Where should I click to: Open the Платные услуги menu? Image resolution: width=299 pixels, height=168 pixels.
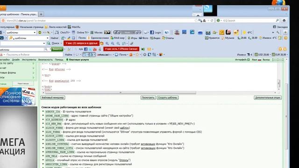pos(77,60)
